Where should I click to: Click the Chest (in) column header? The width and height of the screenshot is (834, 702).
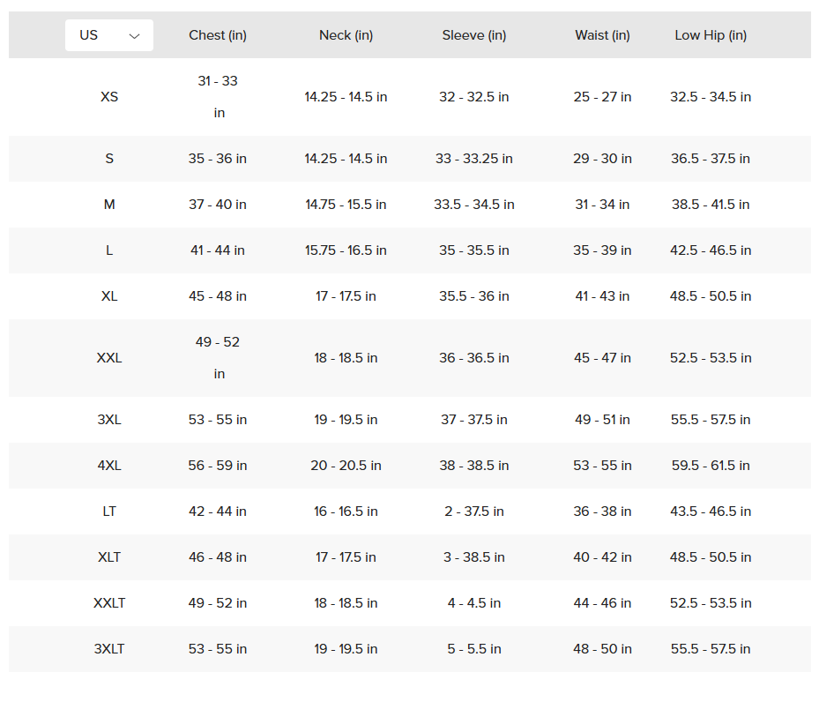tap(218, 35)
